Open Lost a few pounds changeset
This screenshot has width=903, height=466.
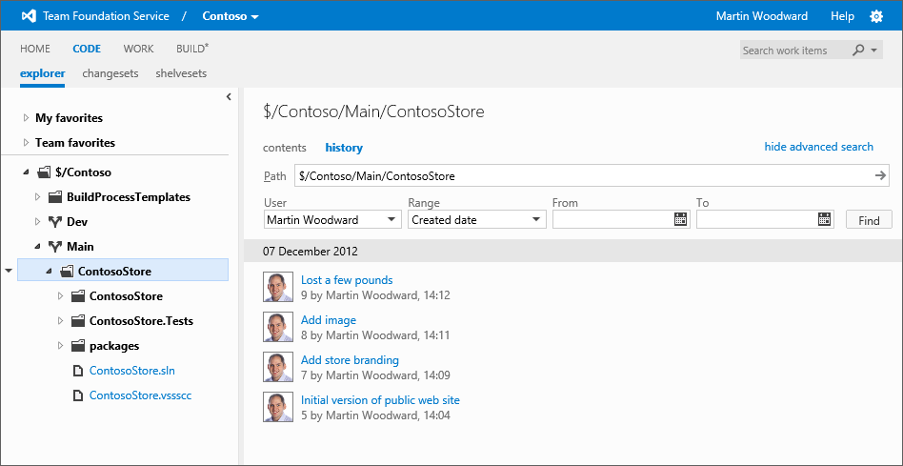(347, 280)
